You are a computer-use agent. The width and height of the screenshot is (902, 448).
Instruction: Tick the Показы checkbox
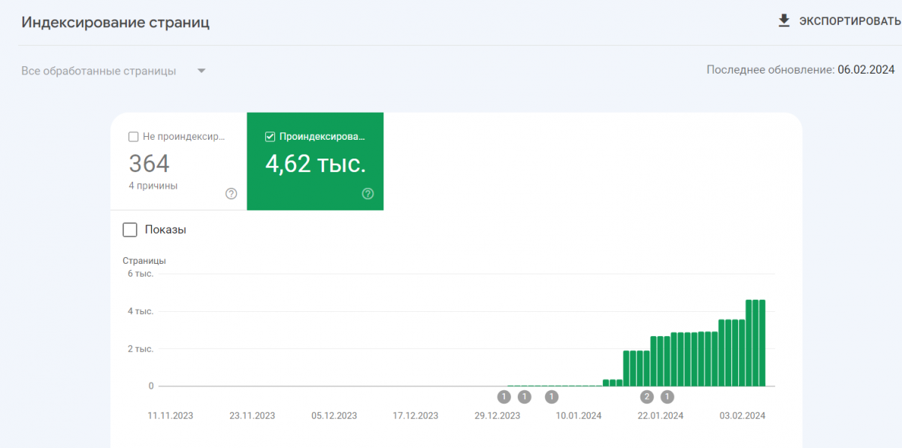[x=130, y=230]
